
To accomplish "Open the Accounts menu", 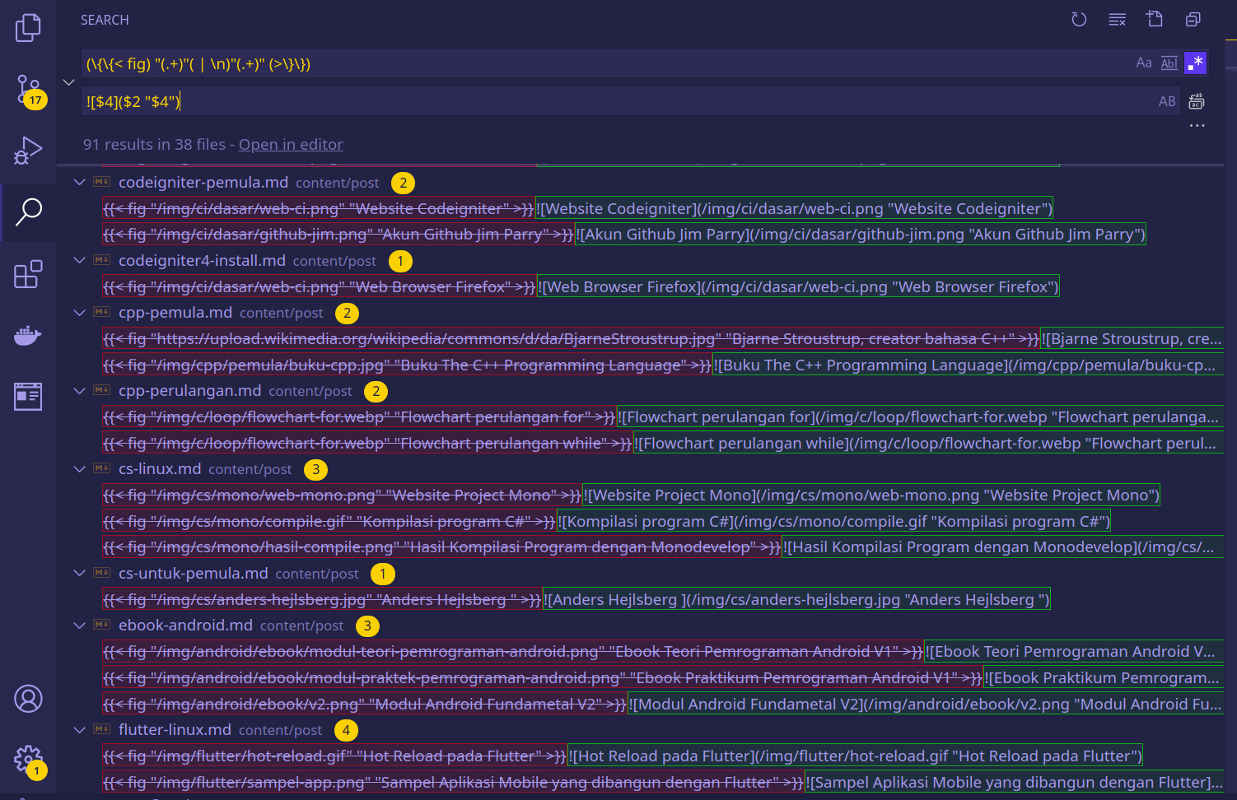I will (x=28, y=698).
